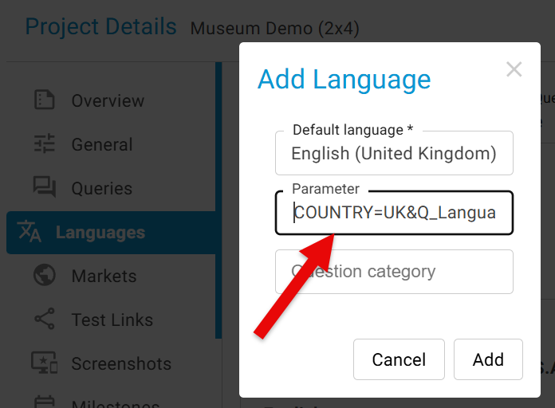Focus the Parameter text field
Screen dimensions: 555x408
click(394, 213)
